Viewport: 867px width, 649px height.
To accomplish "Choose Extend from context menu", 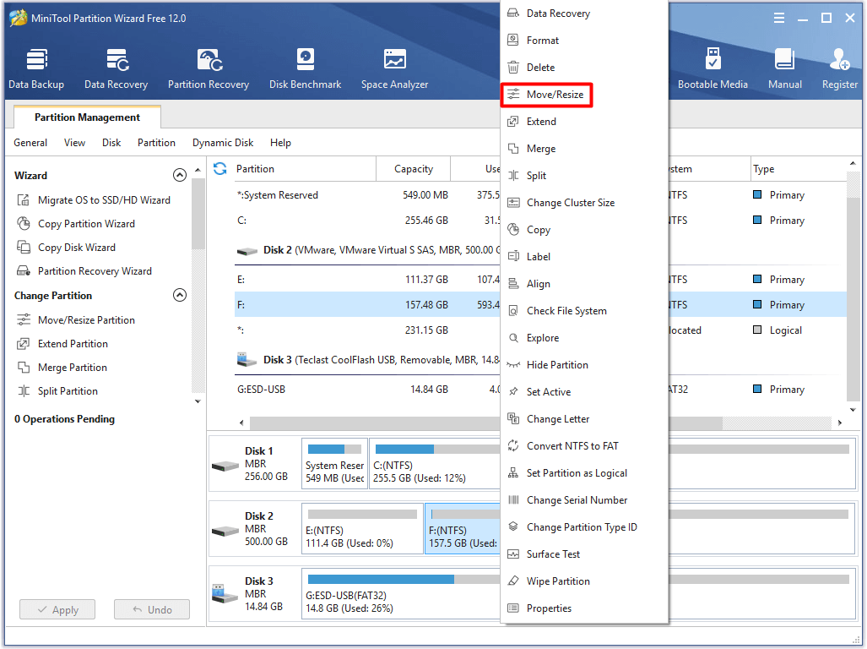I will pyautogui.click(x=584, y=122).
